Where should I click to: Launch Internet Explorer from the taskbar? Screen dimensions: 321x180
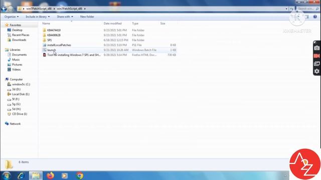pos(21,175)
